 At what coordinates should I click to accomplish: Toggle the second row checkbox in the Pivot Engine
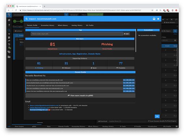pos(17,39)
